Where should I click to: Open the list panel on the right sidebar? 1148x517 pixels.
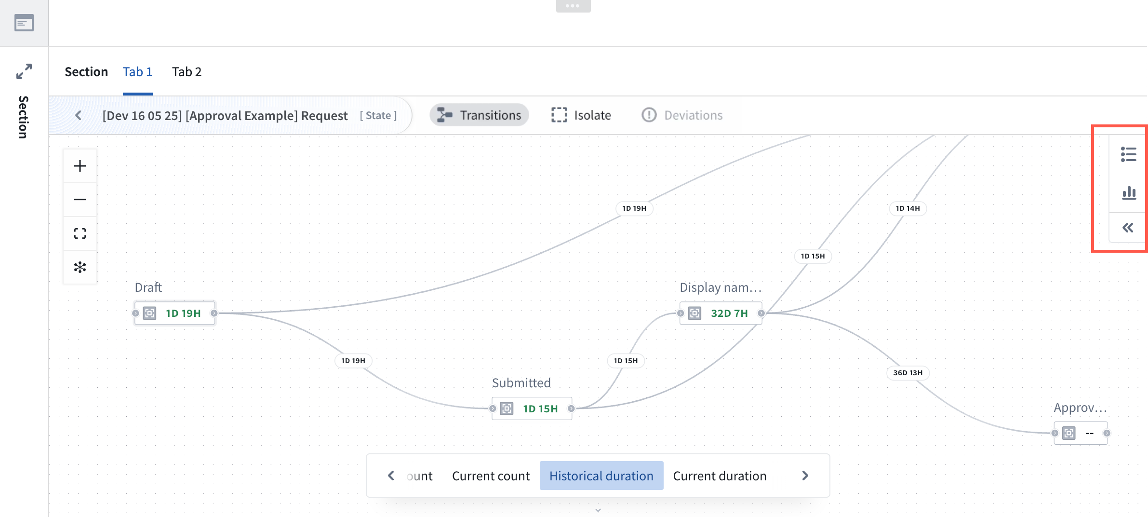[1128, 154]
